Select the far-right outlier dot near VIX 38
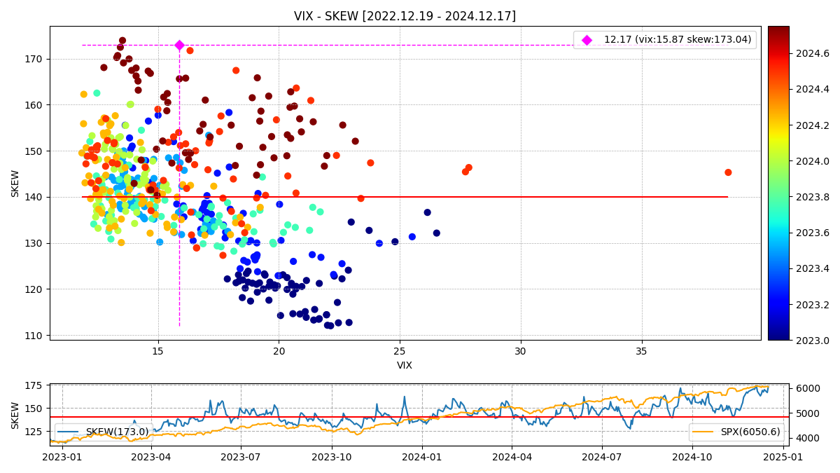 pos(728,172)
